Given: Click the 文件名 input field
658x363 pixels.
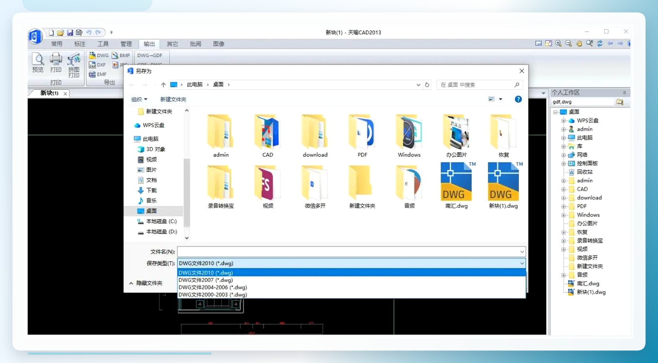Looking at the screenshot, I should 348,252.
